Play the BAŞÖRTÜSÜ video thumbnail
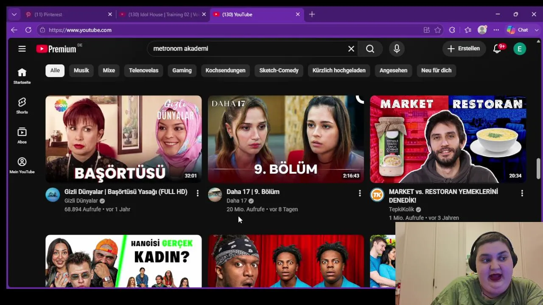Screen dimensions: 543x305 click(123, 139)
